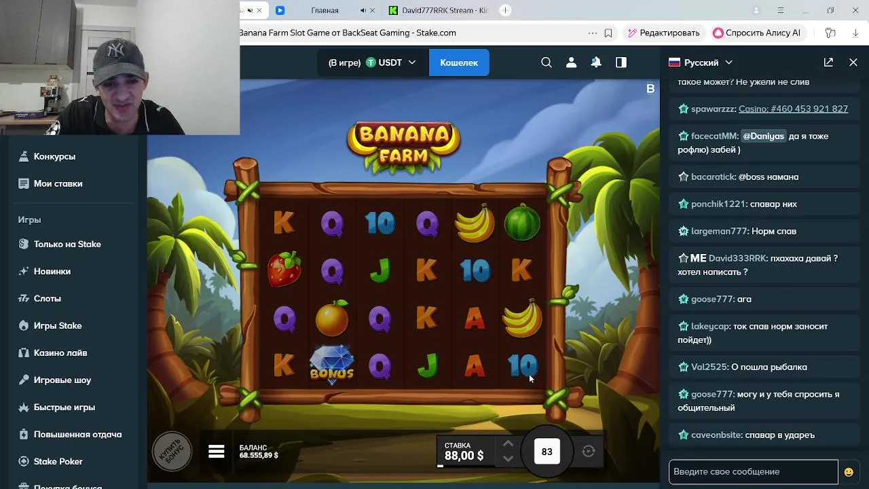Screen dimensions: 869x489
Task: Click the bet level progress bar under Ставка
Action: pos(440,466)
